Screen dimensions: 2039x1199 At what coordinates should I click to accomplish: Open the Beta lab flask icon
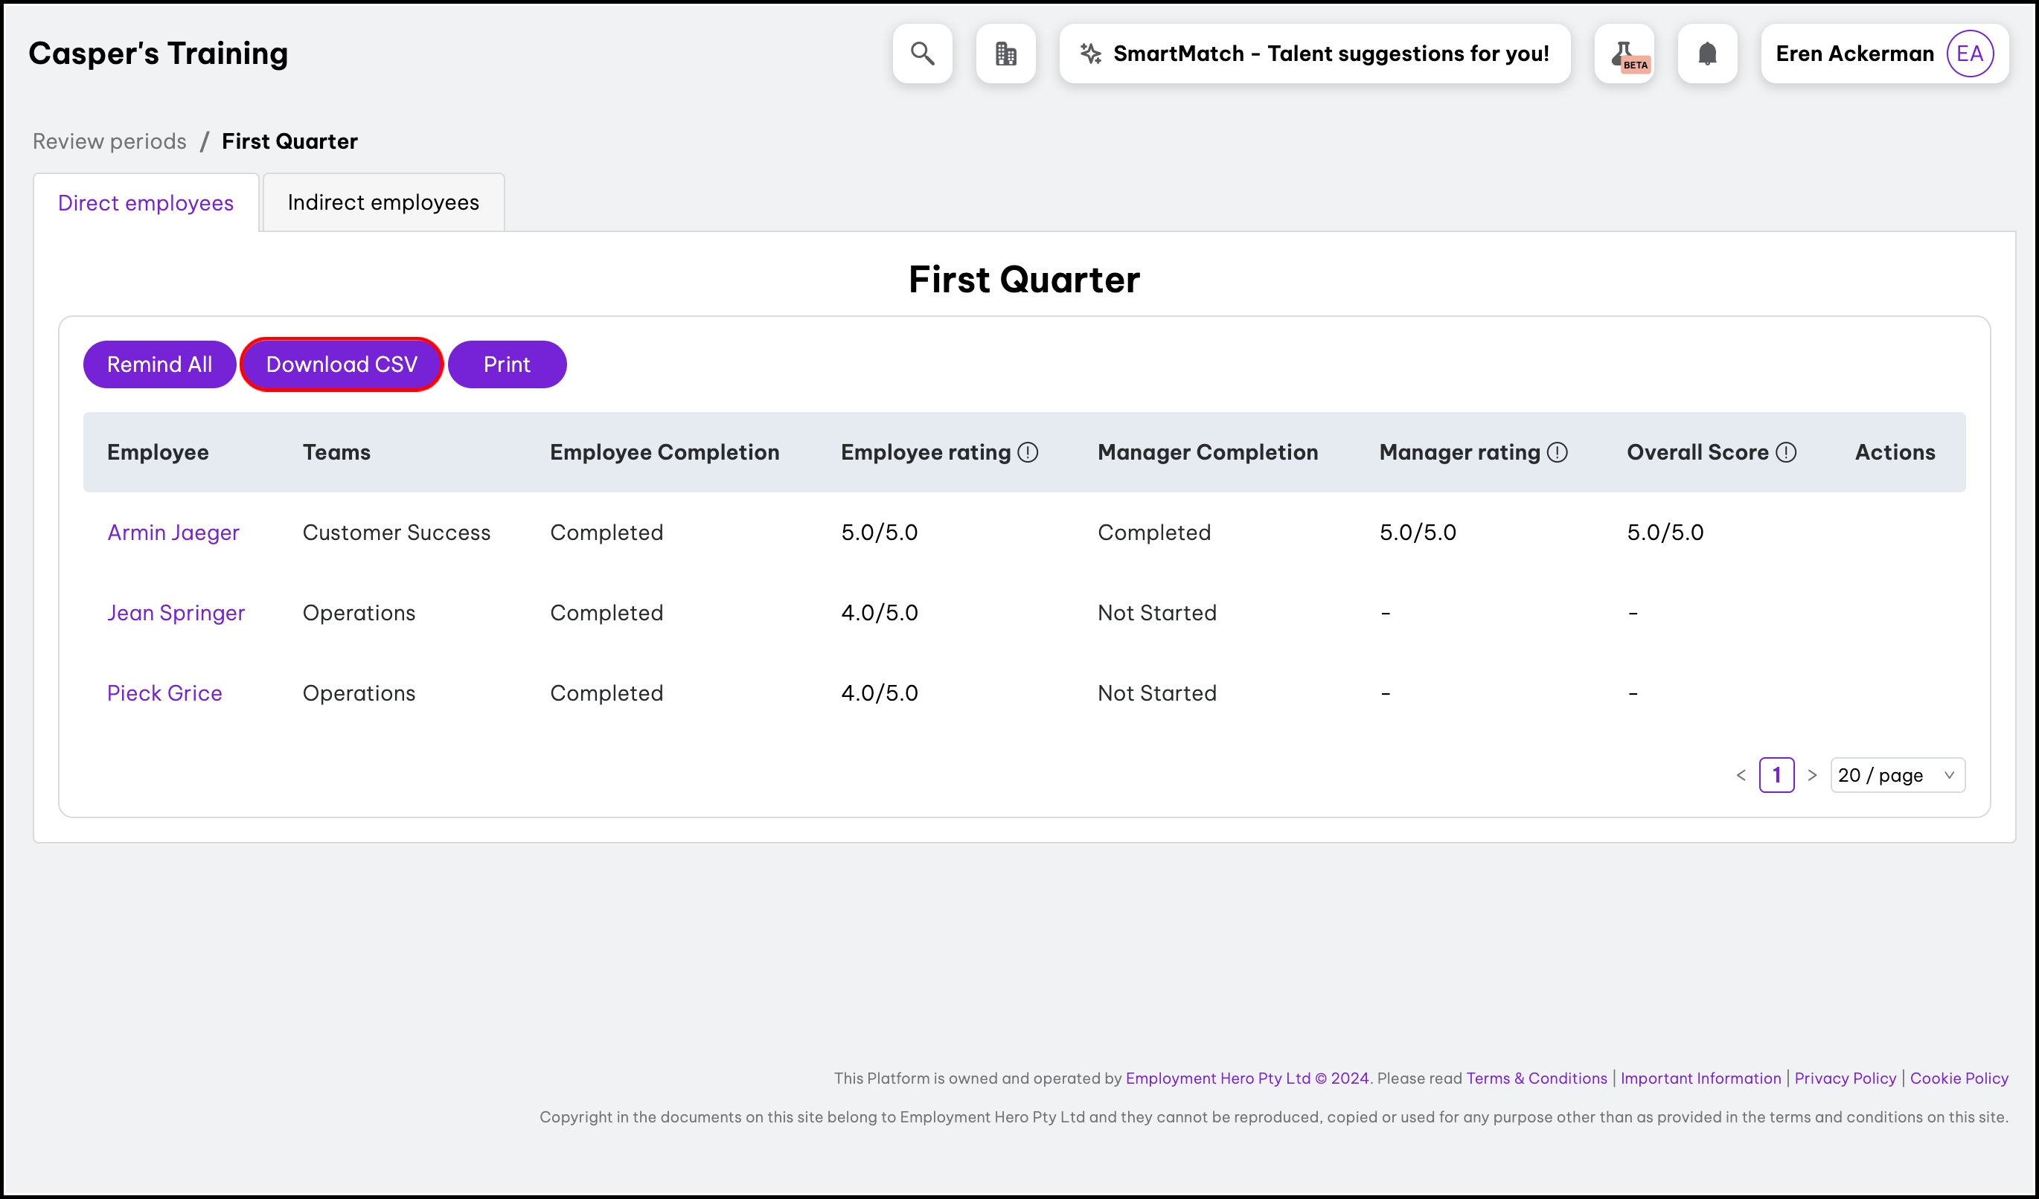click(1624, 54)
